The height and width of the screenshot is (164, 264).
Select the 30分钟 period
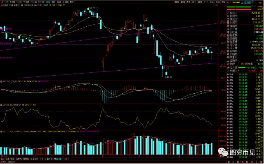[33, 2]
